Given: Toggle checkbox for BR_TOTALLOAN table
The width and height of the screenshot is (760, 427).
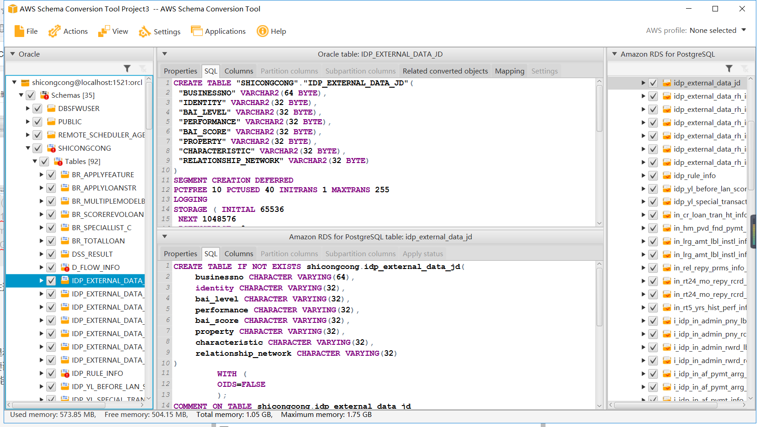Looking at the screenshot, I should [51, 241].
